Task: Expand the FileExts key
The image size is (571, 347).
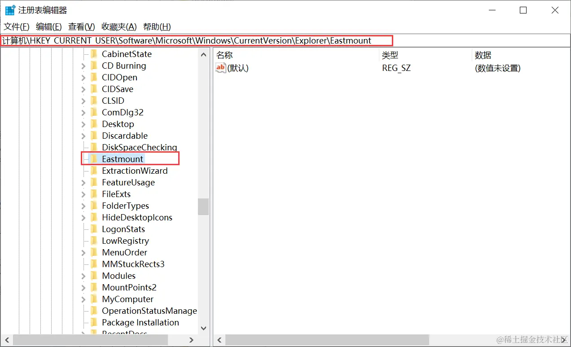Action: (x=83, y=194)
